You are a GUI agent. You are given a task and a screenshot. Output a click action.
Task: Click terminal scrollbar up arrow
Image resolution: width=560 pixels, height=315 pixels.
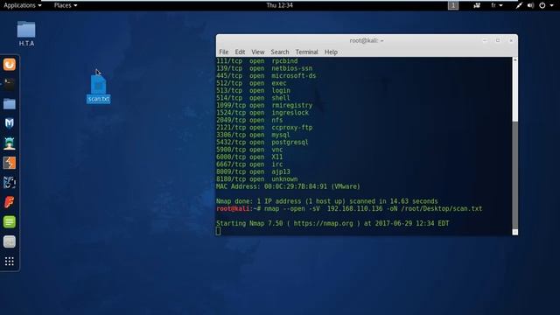point(515,60)
